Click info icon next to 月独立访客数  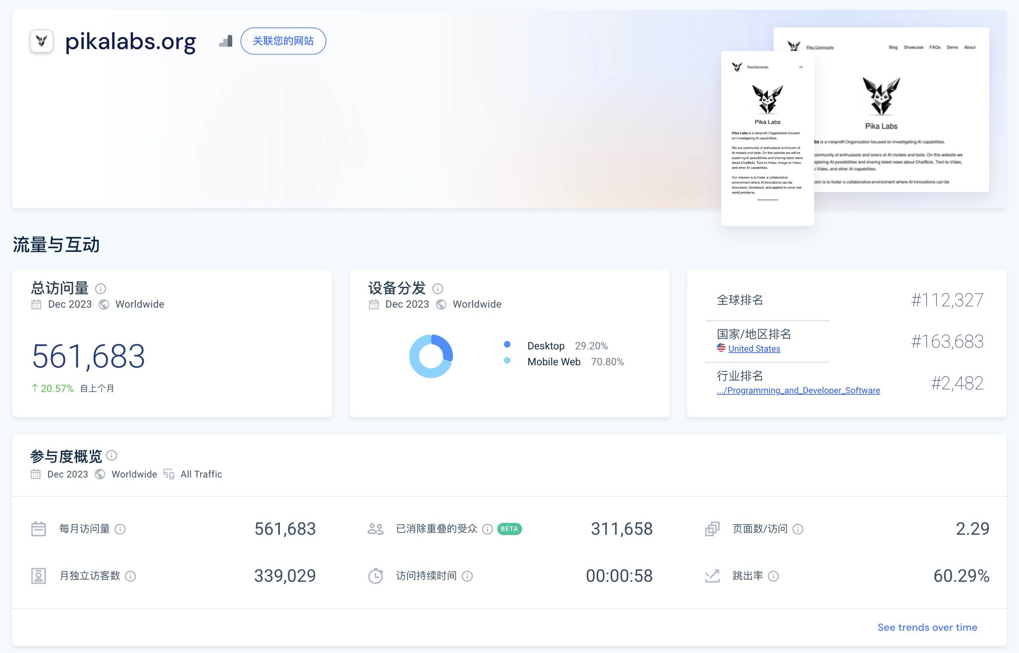pos(131,576)
